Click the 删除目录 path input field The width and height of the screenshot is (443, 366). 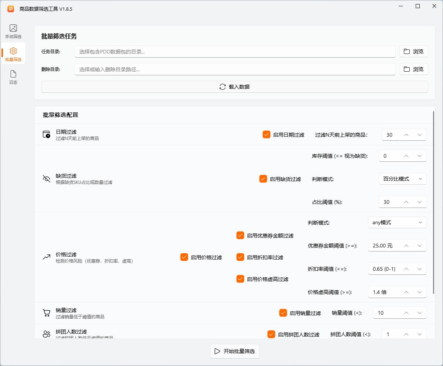[235, 69]
